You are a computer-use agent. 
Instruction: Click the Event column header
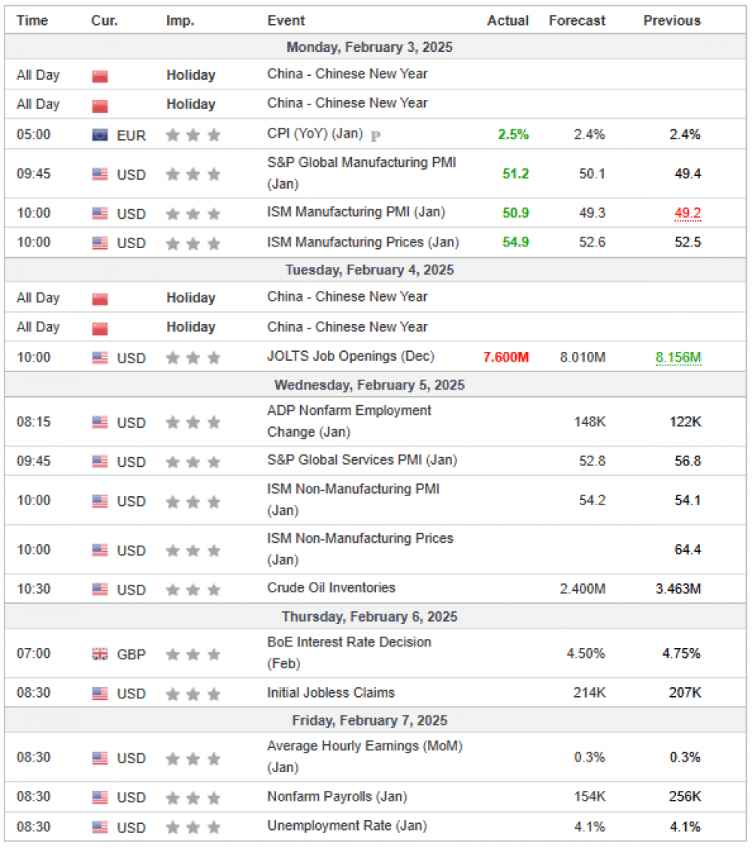pos(287,20)
